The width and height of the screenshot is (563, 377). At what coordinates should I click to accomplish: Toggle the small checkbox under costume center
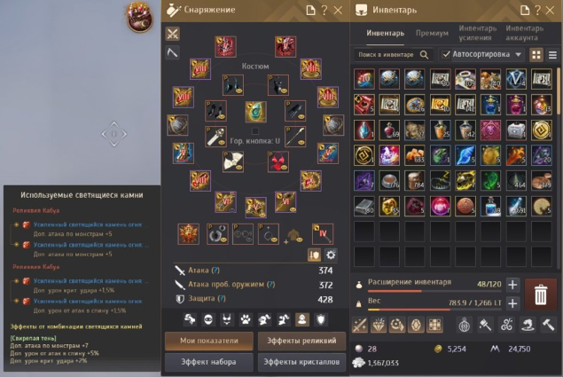[x=255, y=130]
